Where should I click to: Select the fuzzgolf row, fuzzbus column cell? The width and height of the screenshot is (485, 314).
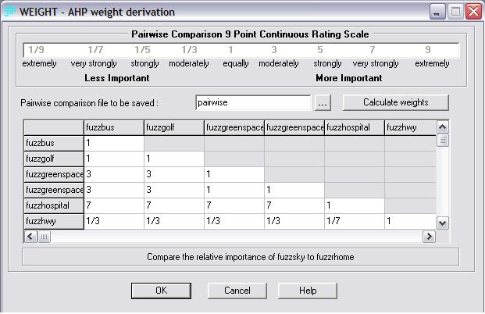(113, 159)
